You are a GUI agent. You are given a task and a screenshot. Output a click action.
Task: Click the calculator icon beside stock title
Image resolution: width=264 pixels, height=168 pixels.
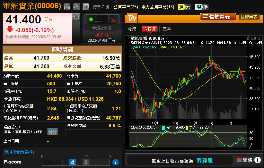point(86,7)
